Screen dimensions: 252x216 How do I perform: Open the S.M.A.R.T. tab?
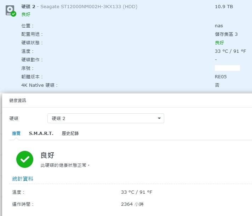pos(41,133)
